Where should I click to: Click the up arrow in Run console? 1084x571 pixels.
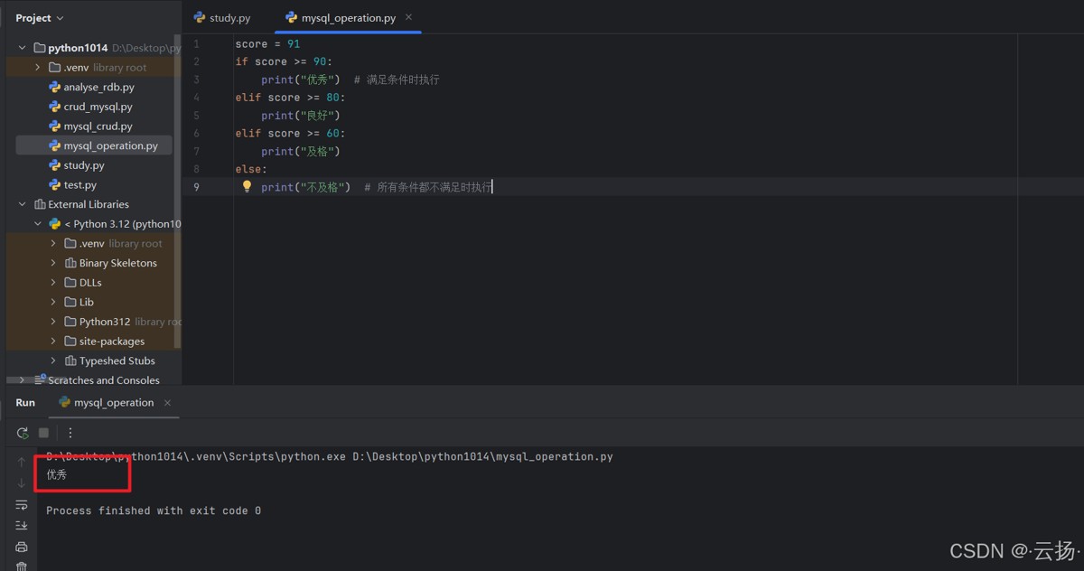pos(22,463)
